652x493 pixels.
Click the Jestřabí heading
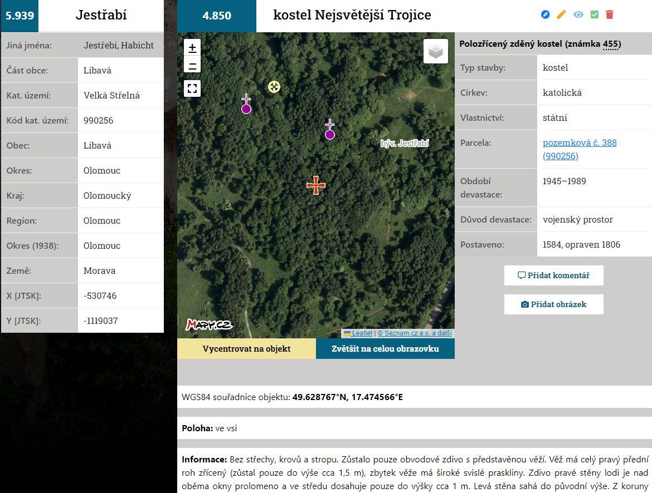point(101,15)
